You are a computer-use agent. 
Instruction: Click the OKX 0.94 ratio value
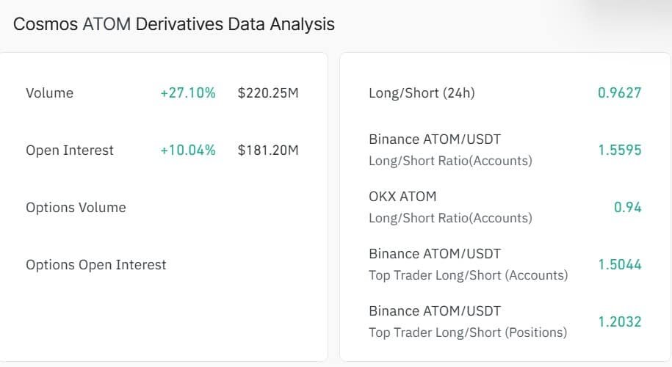[x=627, y=207]
